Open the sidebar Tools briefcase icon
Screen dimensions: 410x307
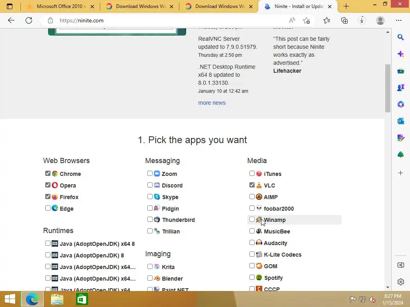[x=400, y=71]
